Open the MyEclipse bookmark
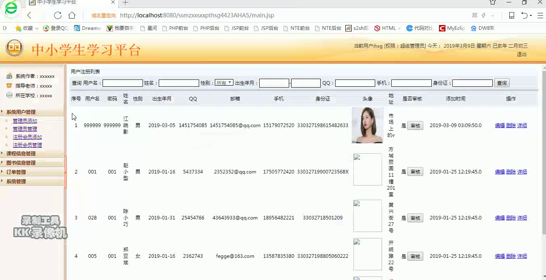The height and width of the screenshot is (280, 546). coord(452,28)
